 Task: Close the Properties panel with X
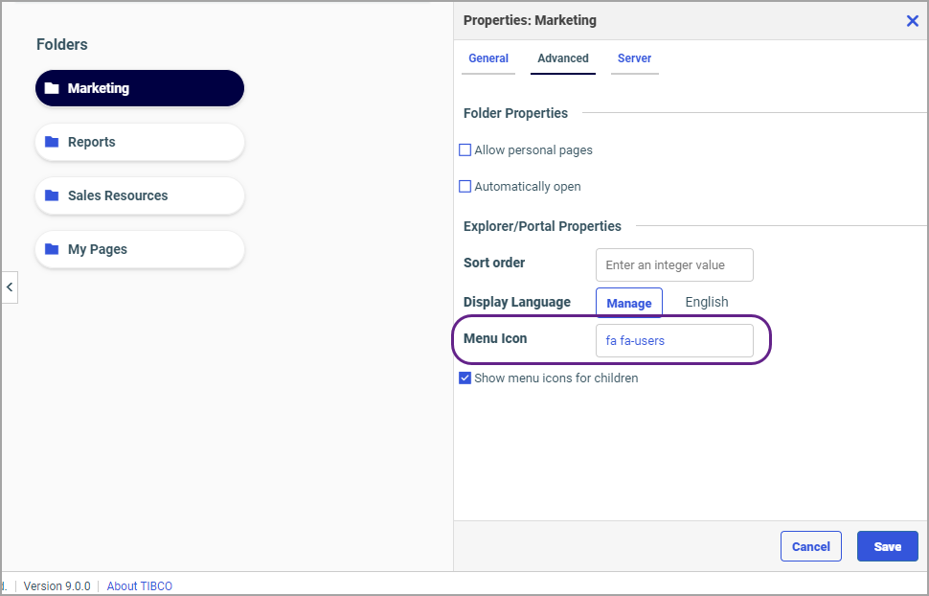(913, 20)
